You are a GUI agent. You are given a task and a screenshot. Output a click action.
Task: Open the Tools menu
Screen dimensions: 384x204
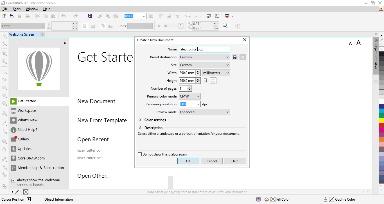(17, 9)
